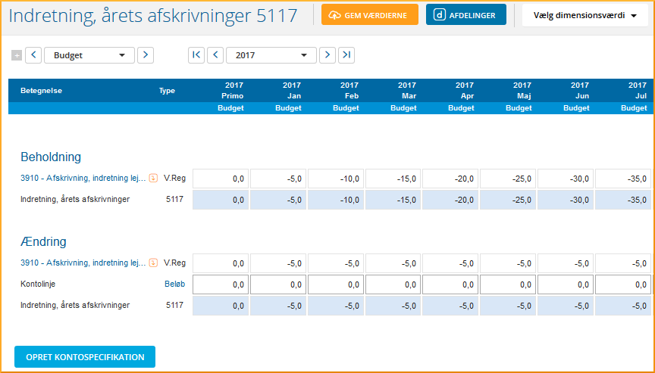
Task: Step forward one year from 2017
Action: click(x=327, y=55)
